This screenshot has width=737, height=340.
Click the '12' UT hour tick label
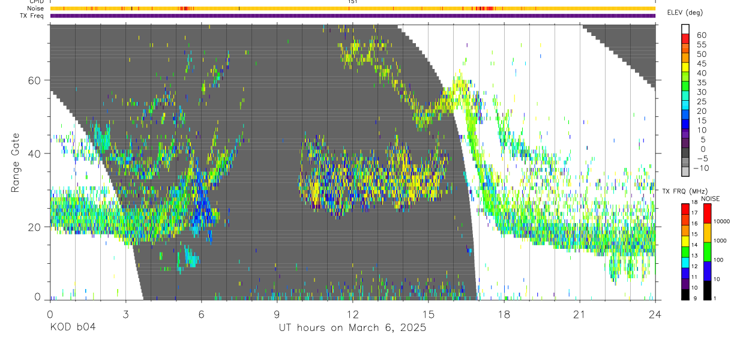(352, 314)
